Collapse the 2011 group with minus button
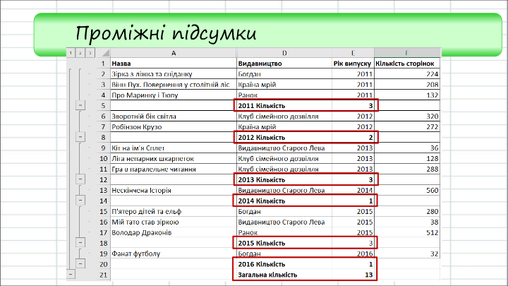Image resolution: width=508 pixels, height=286 pixels. click(x=80, y=105)
